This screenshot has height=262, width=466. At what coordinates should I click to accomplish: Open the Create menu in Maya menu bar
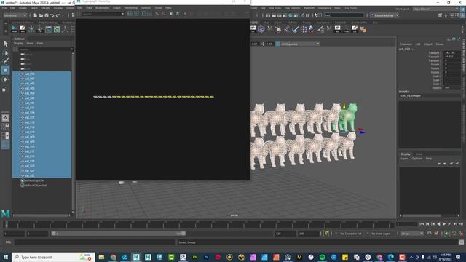[x=23, y=8]
